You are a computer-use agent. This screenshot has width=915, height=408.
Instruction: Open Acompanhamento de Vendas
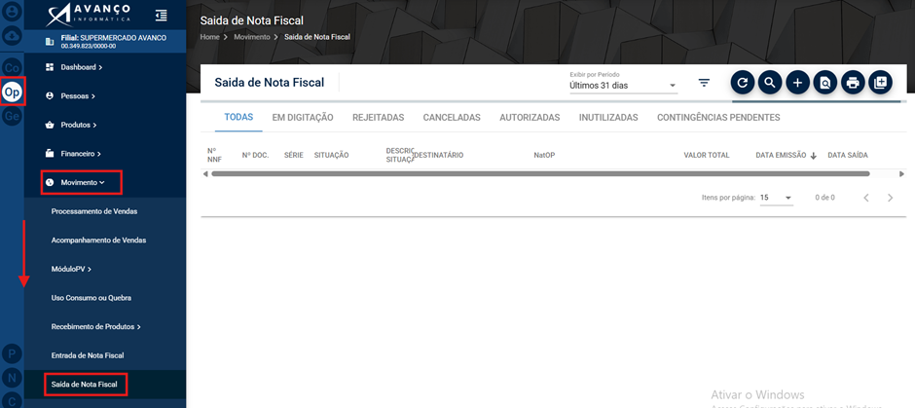pos(98,240)
